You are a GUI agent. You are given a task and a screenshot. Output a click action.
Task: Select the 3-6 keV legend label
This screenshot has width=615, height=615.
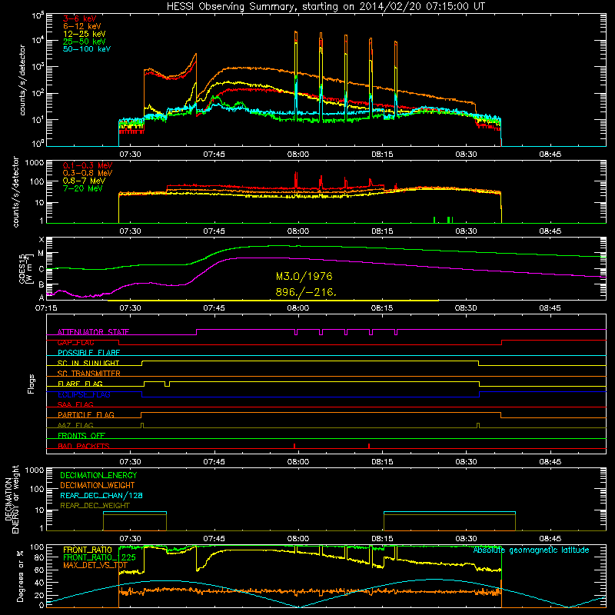point(79,18)
